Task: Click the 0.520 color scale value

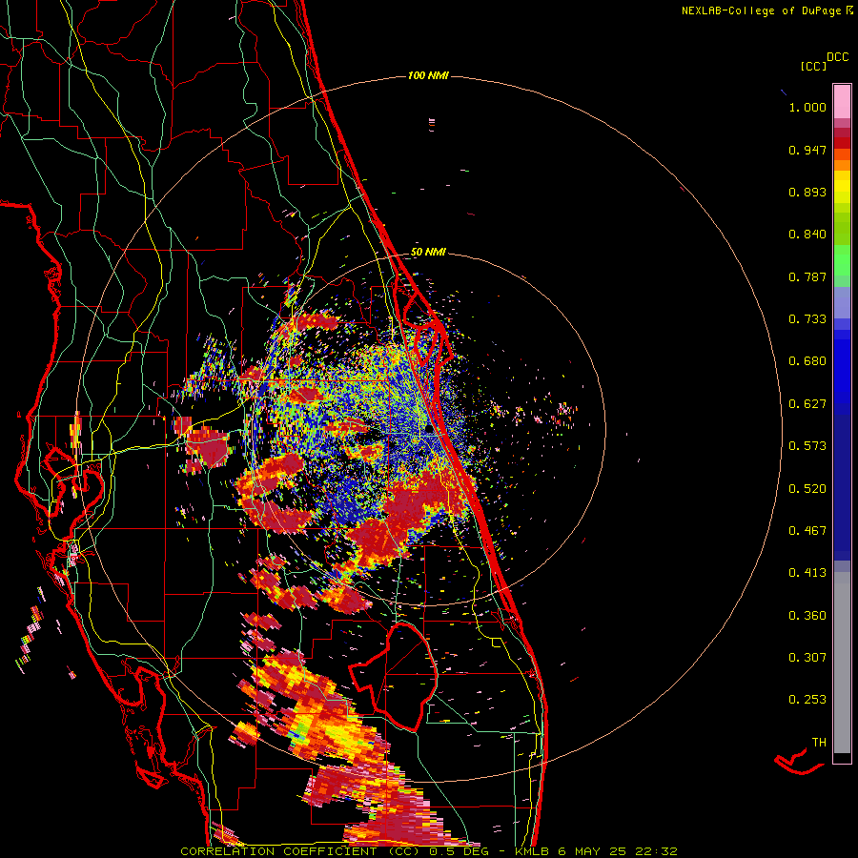Action: (x=807, y=489)
